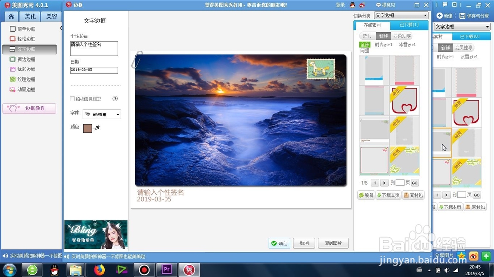Click the Weibo login icon in title bar
The image size is (494, 277).
coord(362,5)
